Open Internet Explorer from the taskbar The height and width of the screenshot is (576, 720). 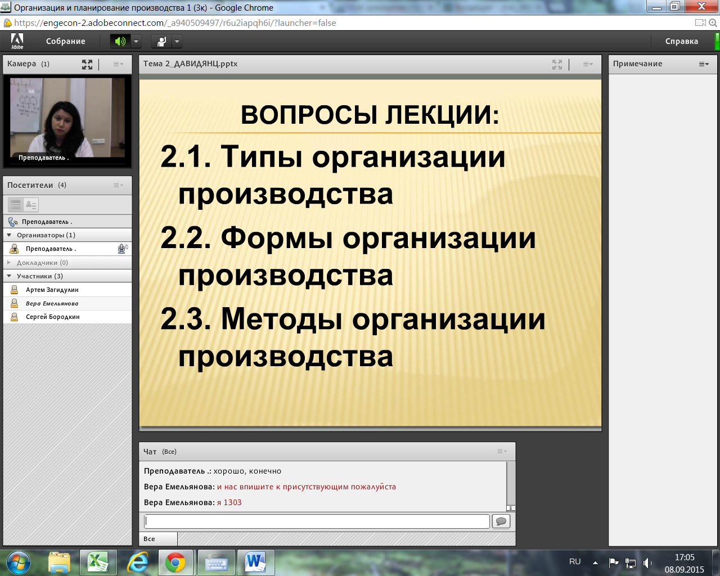click(x=138, y=562)
